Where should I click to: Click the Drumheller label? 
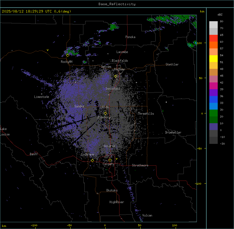(x=173, y=132)
